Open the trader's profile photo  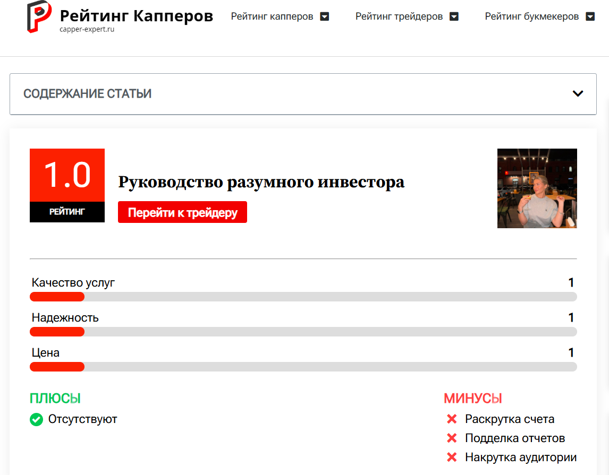pos(537,188)
